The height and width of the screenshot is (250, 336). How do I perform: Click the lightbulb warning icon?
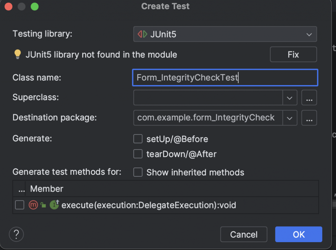(18, 55)
